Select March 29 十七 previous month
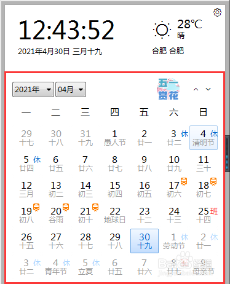 (26, 138)
